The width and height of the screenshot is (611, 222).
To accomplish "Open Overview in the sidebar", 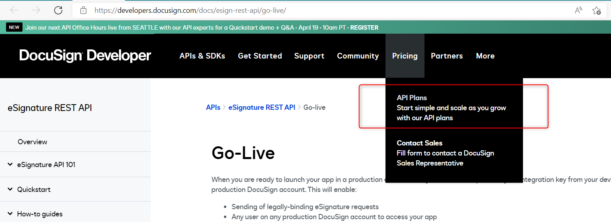I will click(32, 141).
